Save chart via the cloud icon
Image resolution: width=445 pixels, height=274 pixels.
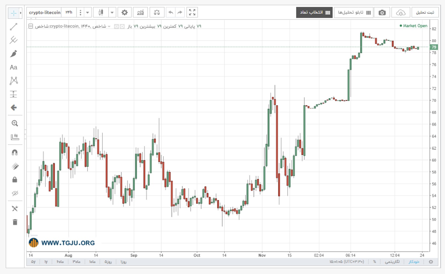[x=401, y=13]
